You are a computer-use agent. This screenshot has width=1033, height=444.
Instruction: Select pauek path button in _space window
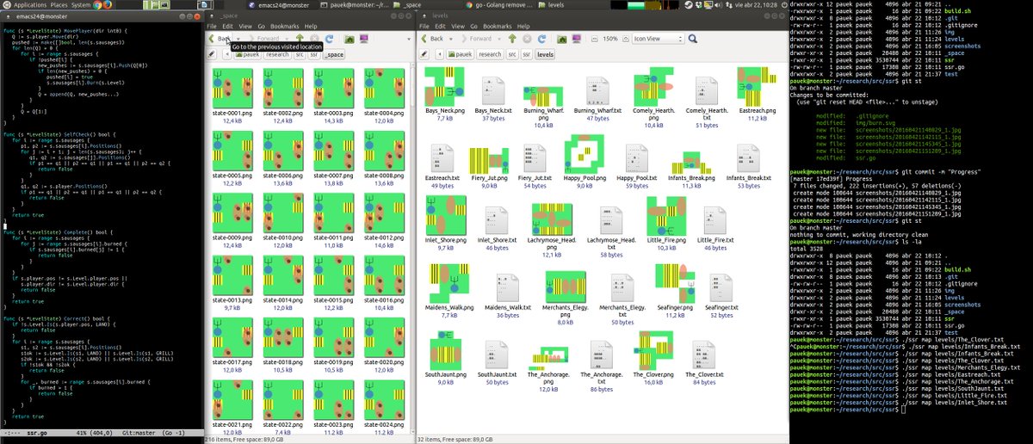pos(248,54)
